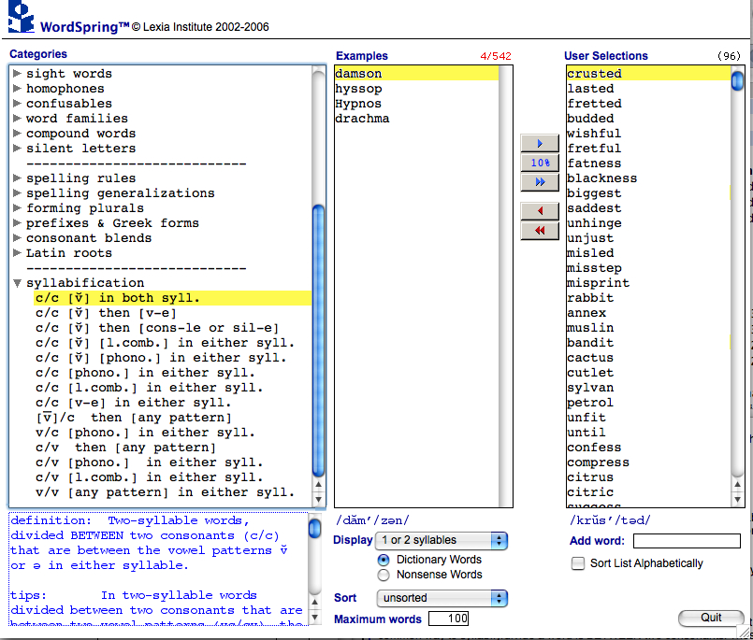Select 'v/c [phono.] in either syll.'
The image size is (753, 640).
click(145, 433)
